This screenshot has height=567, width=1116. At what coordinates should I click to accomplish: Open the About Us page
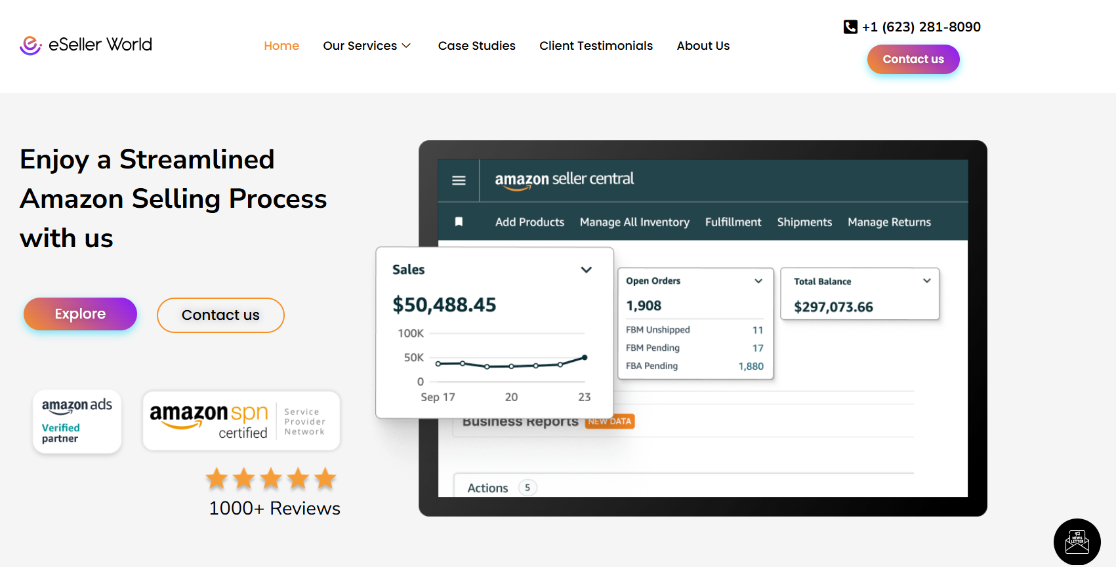click(703, 46)
